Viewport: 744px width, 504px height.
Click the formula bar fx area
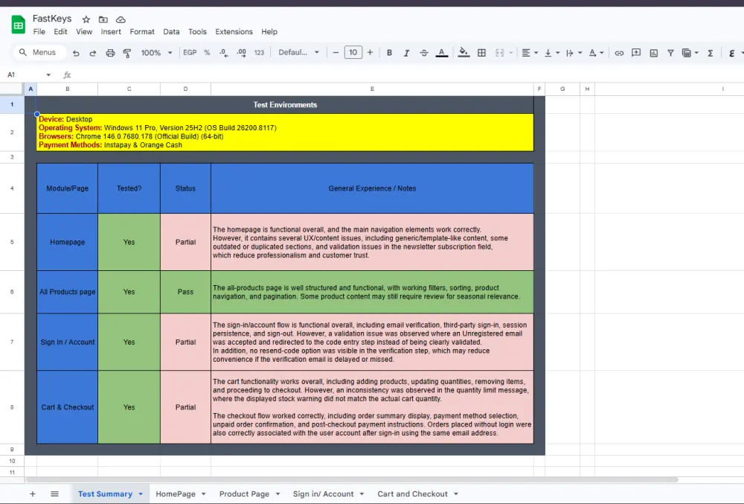pyautogui.click(x=68, y=75)
